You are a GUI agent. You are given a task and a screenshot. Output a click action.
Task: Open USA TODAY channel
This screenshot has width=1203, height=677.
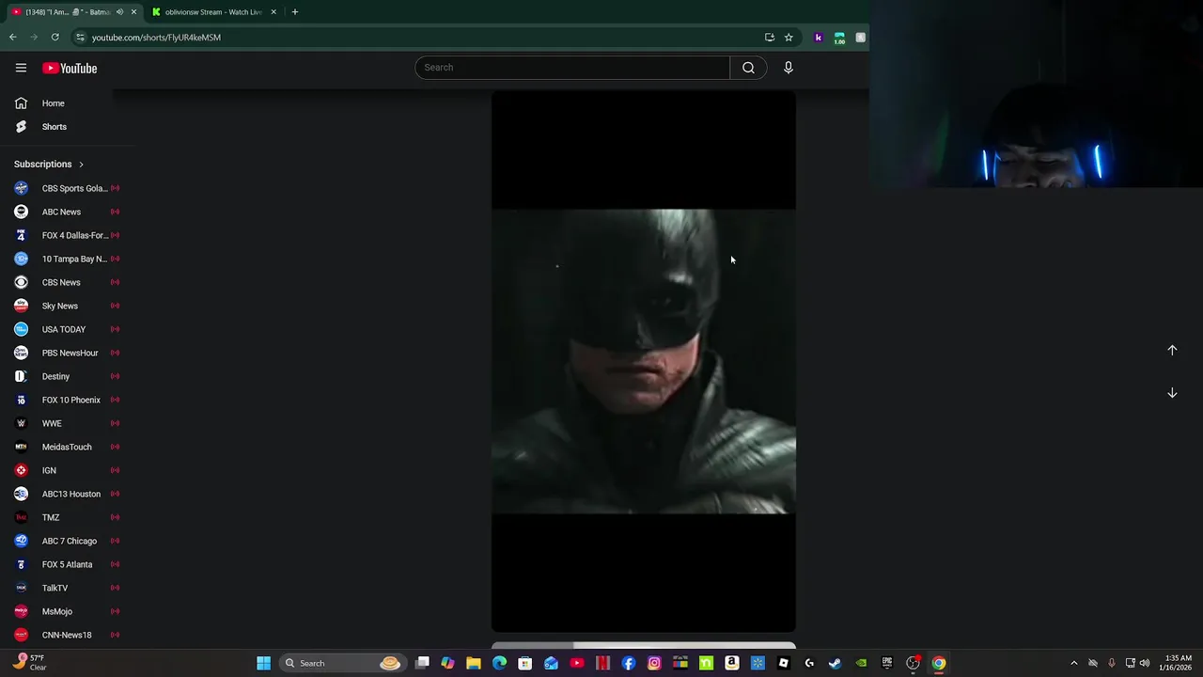click(x=66, y=329)
